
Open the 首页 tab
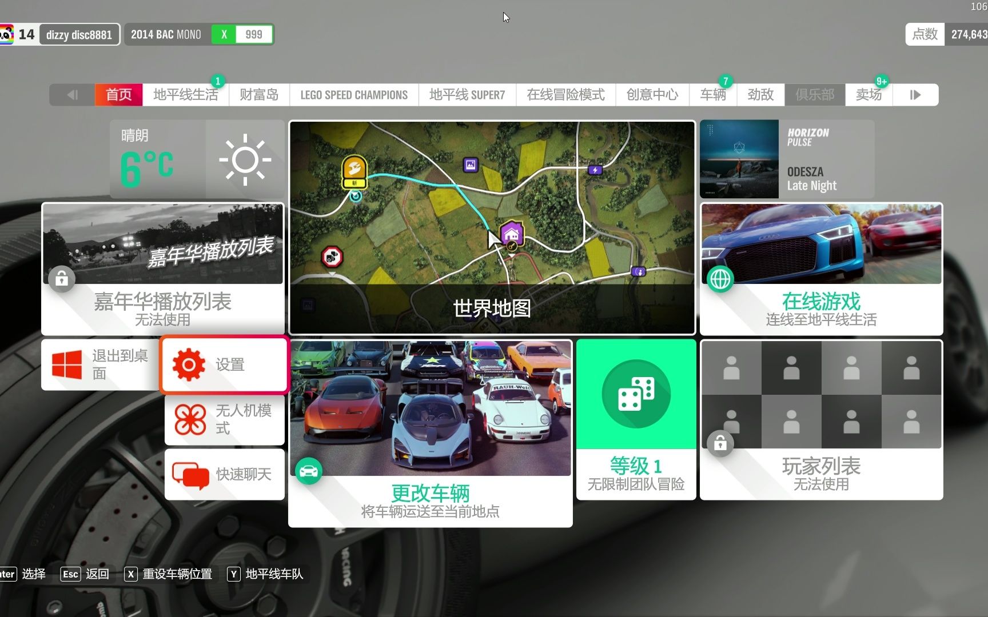tap(119, 95)
